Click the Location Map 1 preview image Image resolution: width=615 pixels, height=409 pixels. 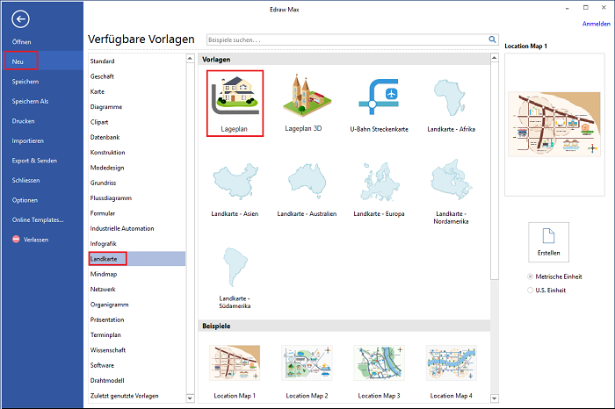pyautogui.click(x=554, y=124)
